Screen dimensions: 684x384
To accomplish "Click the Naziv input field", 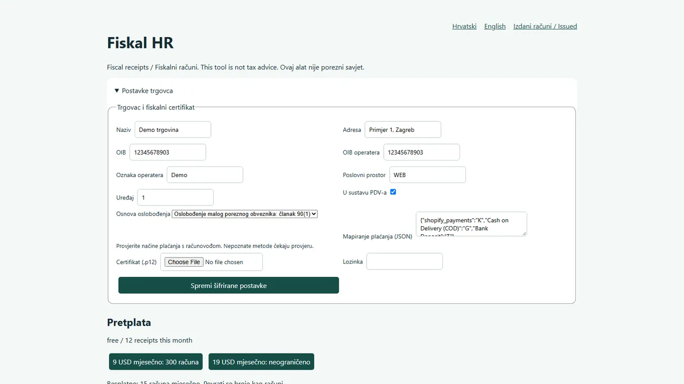I will 173,130.
